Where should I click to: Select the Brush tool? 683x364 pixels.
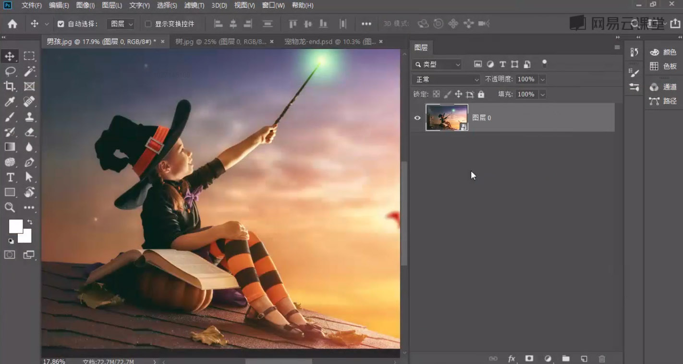10,117
